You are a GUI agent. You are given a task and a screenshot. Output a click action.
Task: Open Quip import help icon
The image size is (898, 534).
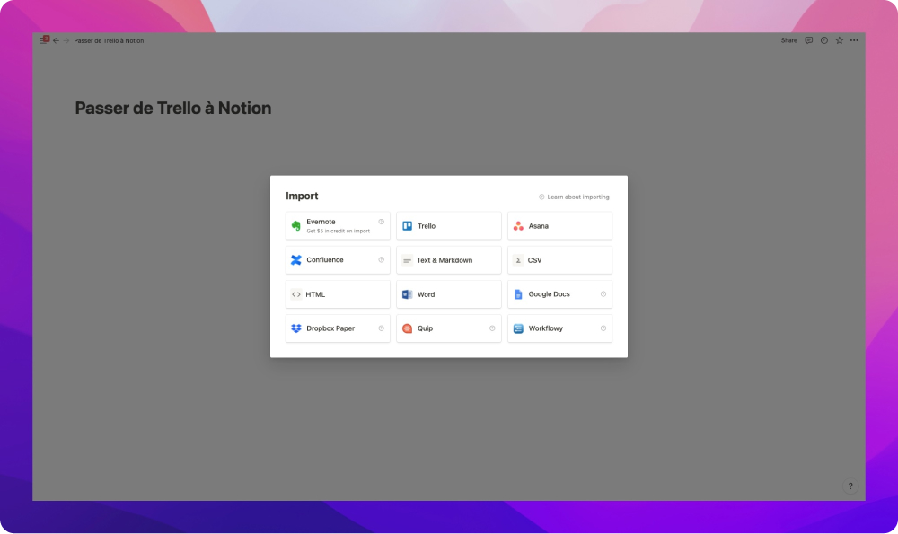pos(492,328)
